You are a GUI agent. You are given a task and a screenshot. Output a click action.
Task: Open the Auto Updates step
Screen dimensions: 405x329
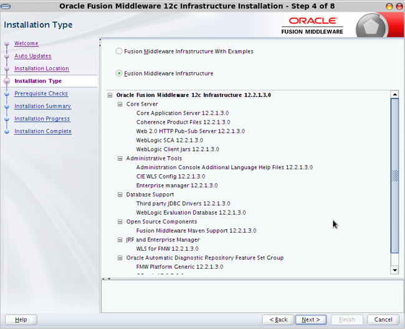click(33, 56)
